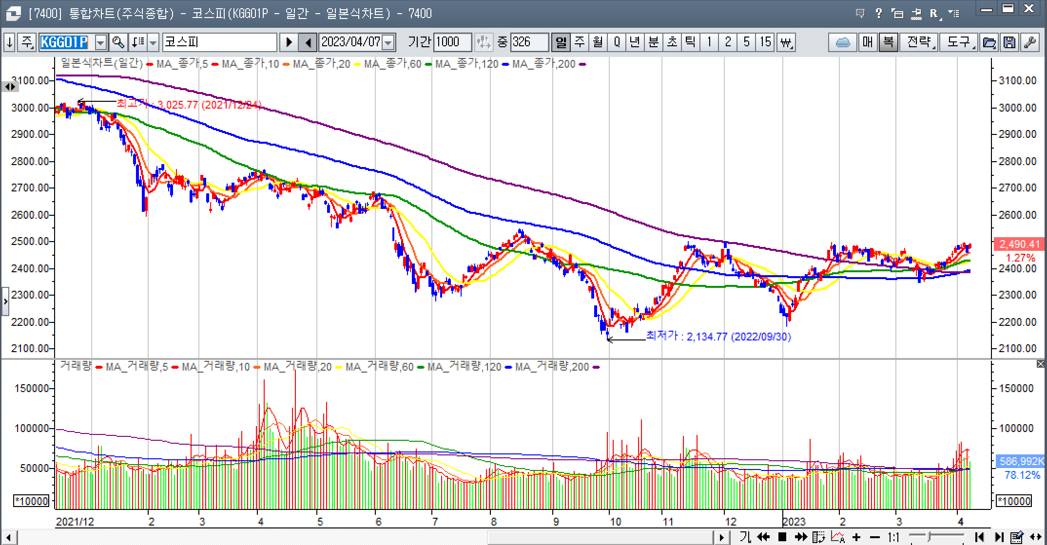Click the stop square playback icon
The height and width of the screenshot is (545, 1047).
coord(782,537)
